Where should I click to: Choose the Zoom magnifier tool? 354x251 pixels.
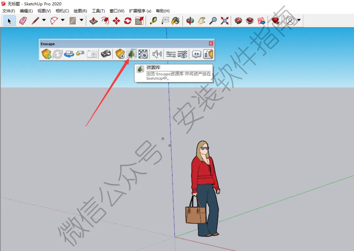(x=213, y=21)
